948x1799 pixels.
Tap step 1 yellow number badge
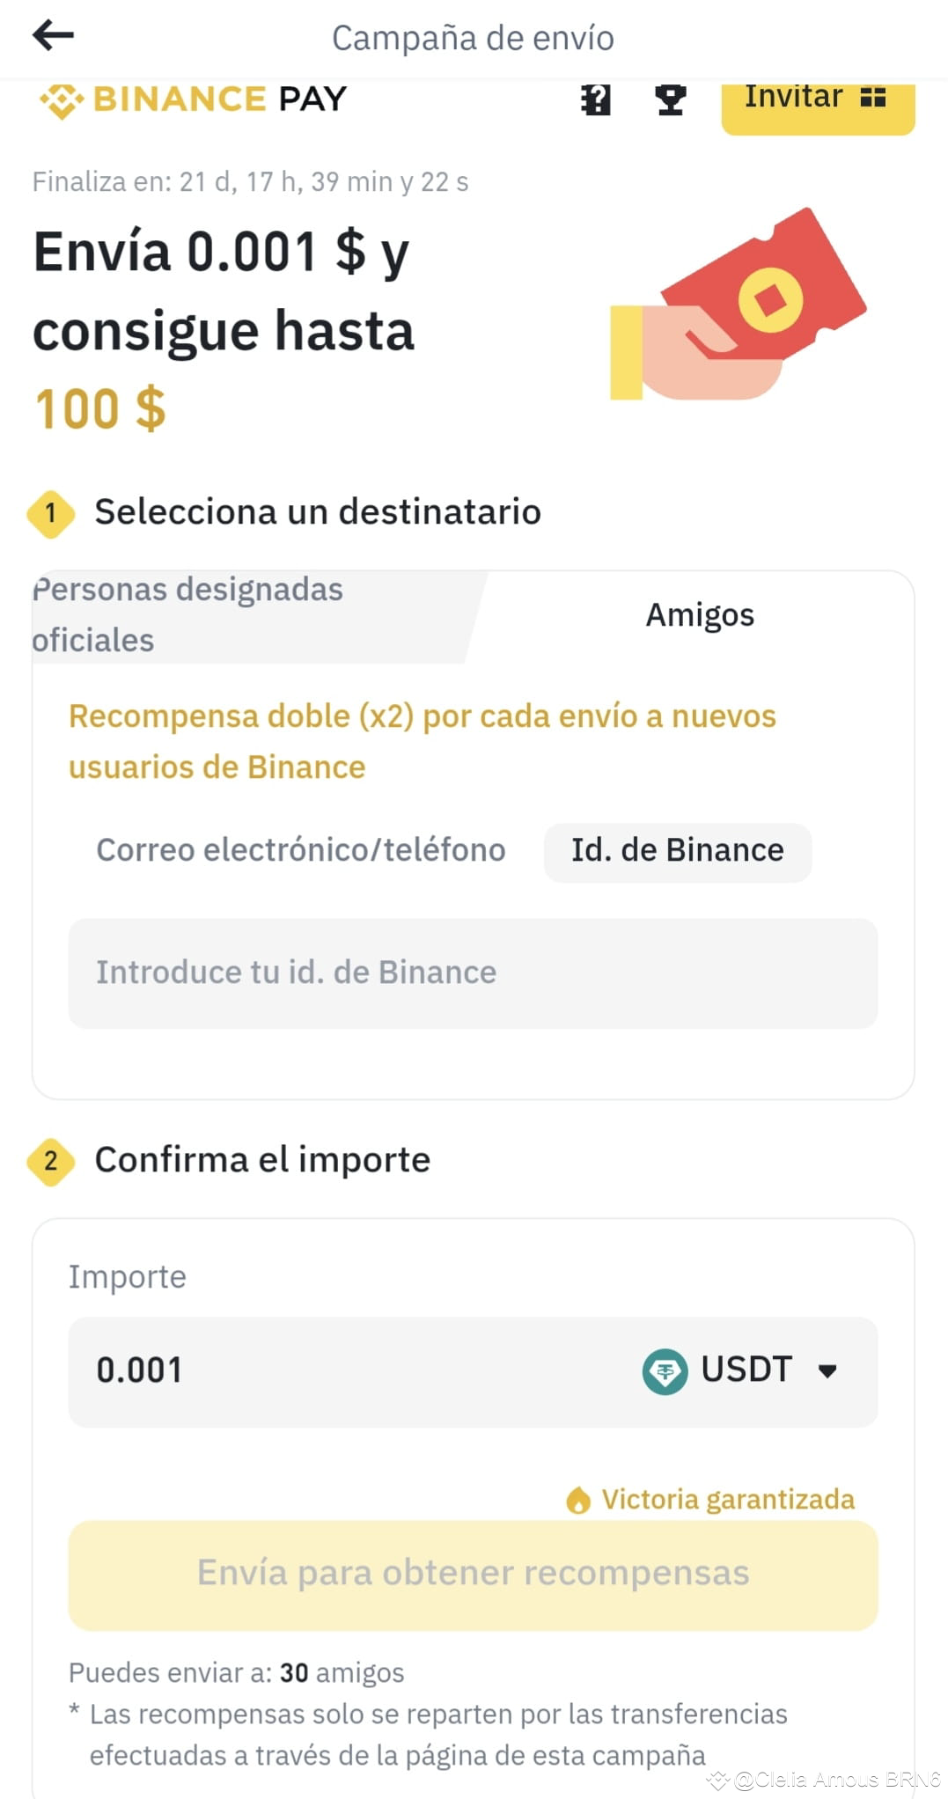click(51, 513)
